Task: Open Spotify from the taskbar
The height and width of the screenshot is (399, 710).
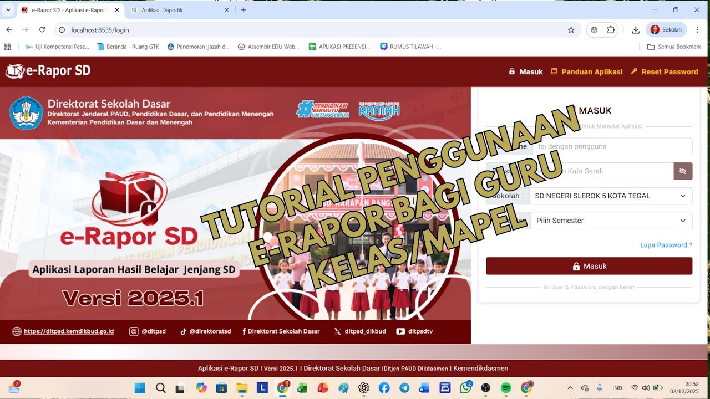Action: pos(506,388)
